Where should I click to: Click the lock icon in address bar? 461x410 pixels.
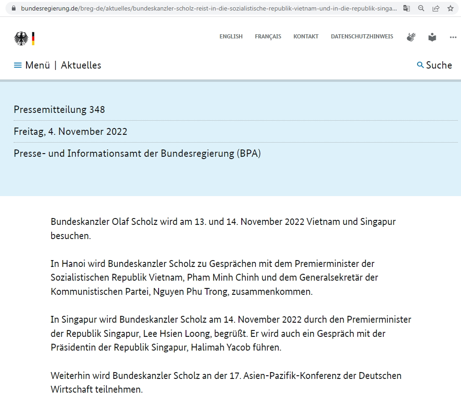pos(14,8)
